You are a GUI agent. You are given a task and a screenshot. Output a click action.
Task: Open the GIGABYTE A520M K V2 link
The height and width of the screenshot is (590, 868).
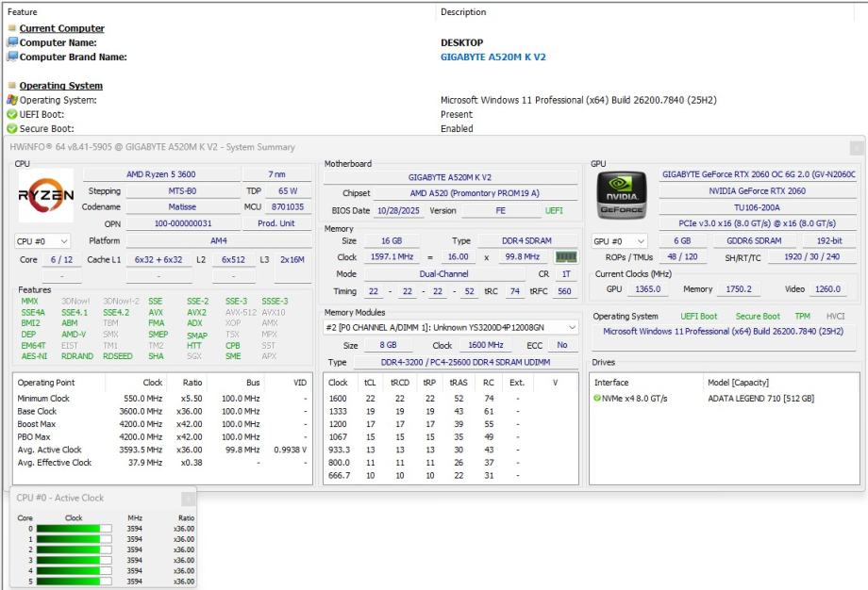[492, 57]
